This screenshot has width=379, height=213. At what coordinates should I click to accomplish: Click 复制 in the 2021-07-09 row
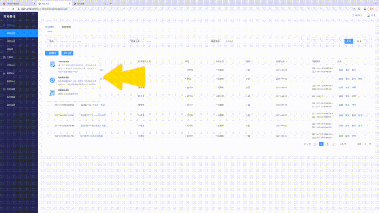[347, 79]
